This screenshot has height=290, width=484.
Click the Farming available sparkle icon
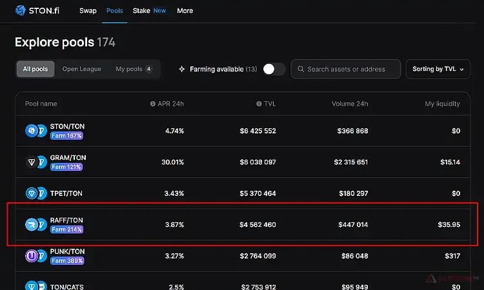[x=182, y=69]
